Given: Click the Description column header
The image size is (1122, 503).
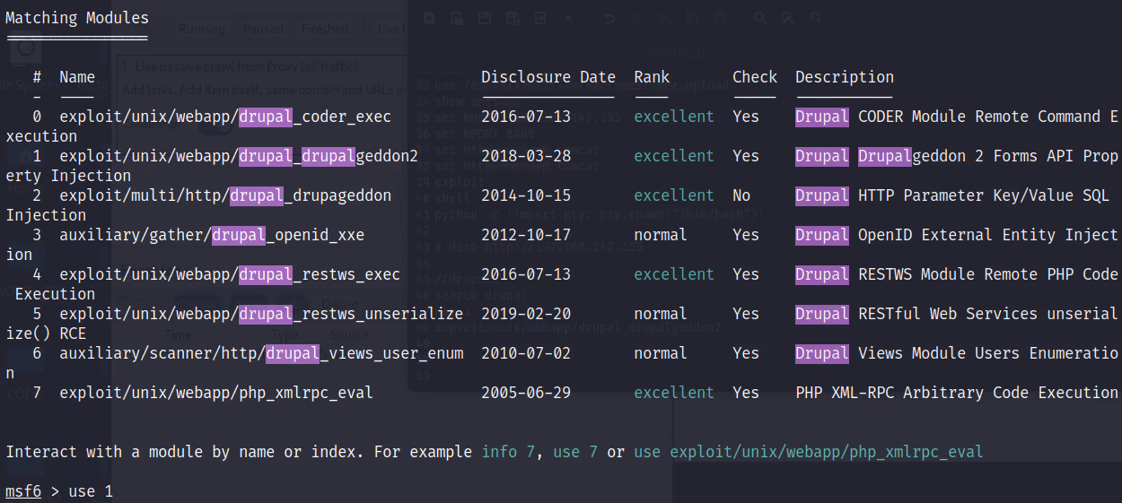Looking at the screenshot, I should 845,77.
